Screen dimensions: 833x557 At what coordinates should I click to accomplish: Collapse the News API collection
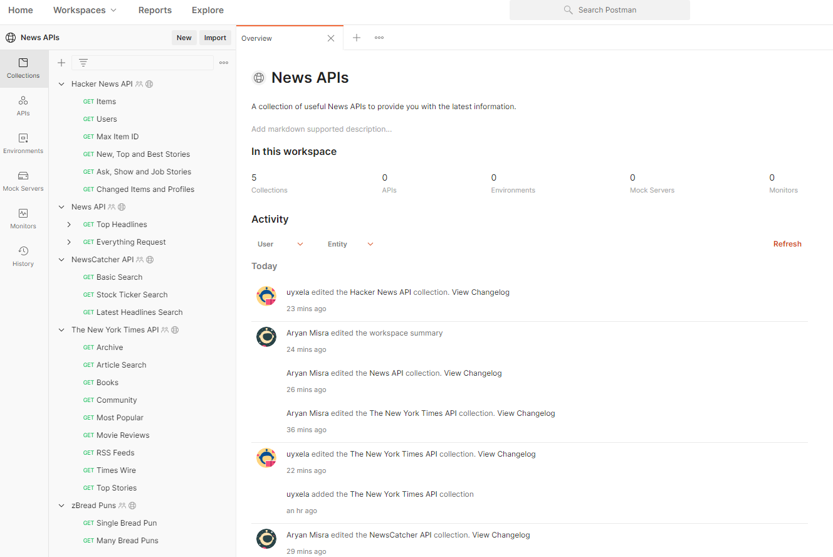[x=61, y=207]
